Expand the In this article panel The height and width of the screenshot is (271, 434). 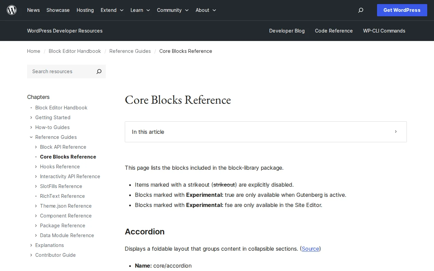click(x=395, y=132)
